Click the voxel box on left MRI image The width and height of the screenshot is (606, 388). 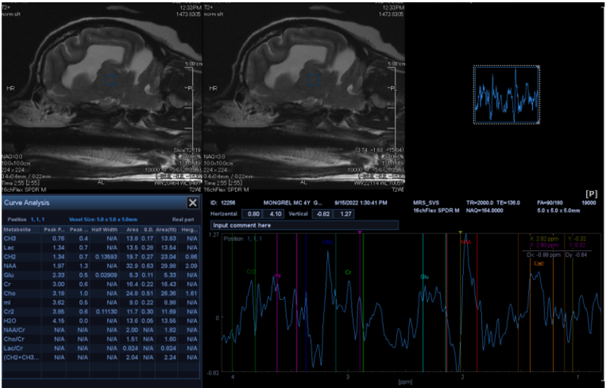tap(112, 80)
